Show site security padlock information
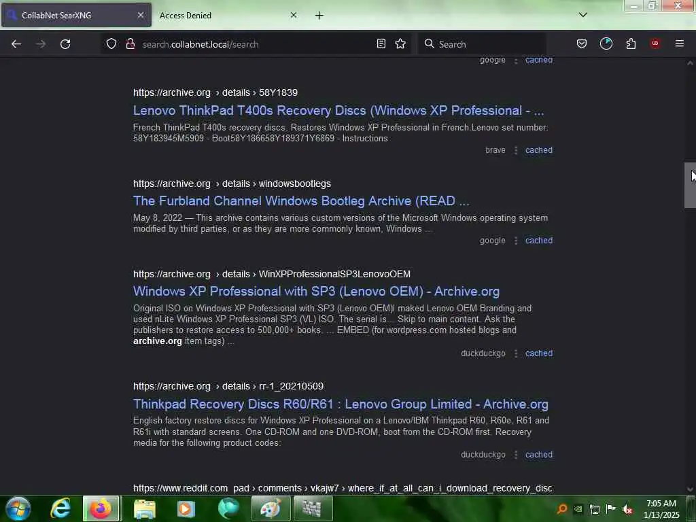The width and height of the screenshot is (696, 522). tap(130, 44)
